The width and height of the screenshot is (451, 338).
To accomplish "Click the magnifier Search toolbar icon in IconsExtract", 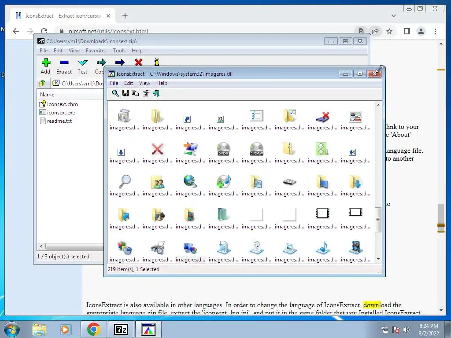I will coord(115,93).
